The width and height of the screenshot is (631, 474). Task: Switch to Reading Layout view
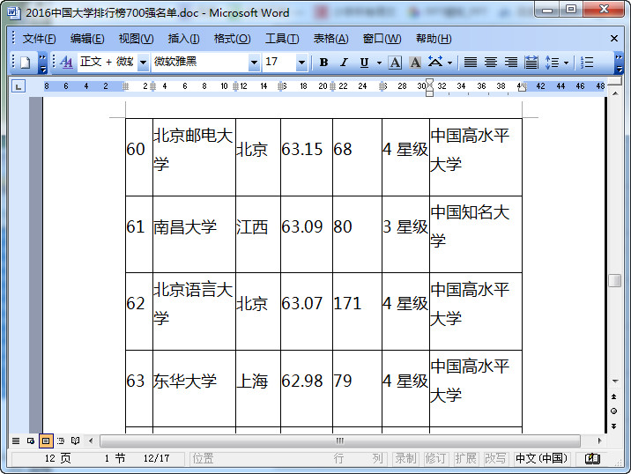coord(75,441)
